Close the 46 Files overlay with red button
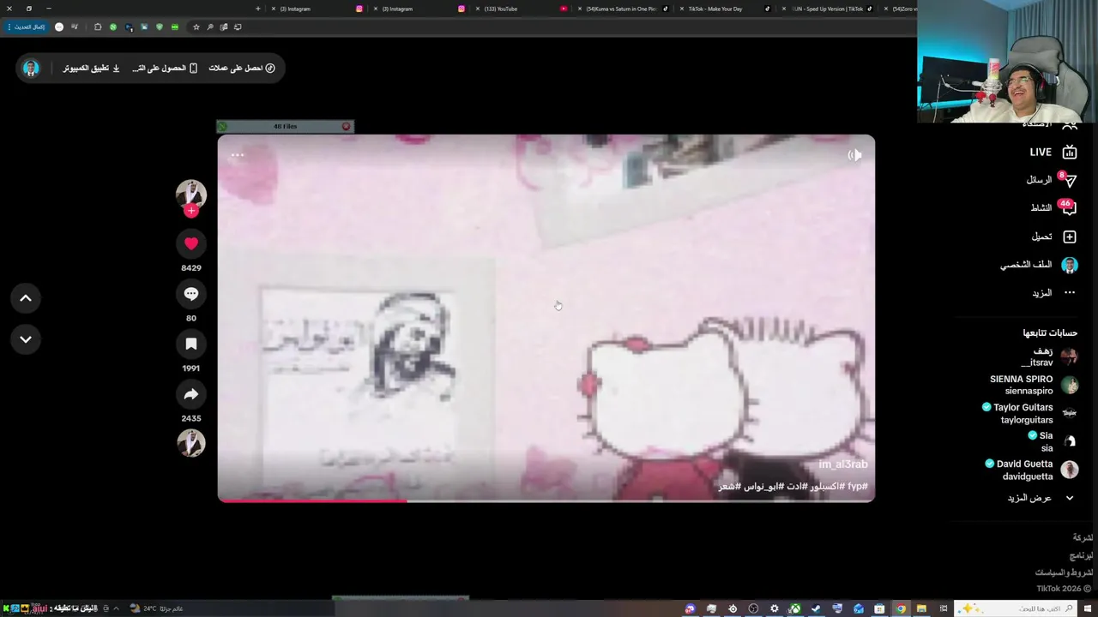The width and height of the screenshot is (1098, 617). coord(346,126)
